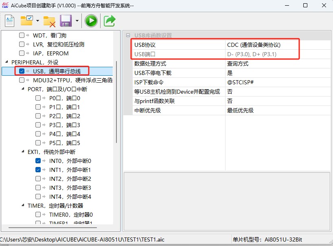This screenshot has height=246, width=333.
Task: Check the P1口 port 1 checkbox
Action: click(x=38, y=107)
